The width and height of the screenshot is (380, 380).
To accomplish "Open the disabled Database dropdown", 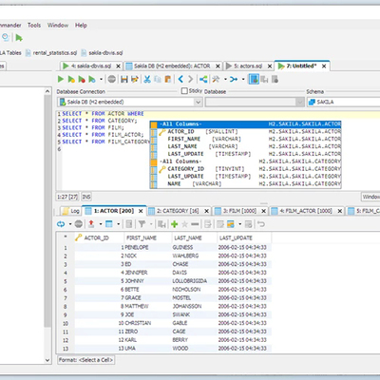I will coord(255,102).
